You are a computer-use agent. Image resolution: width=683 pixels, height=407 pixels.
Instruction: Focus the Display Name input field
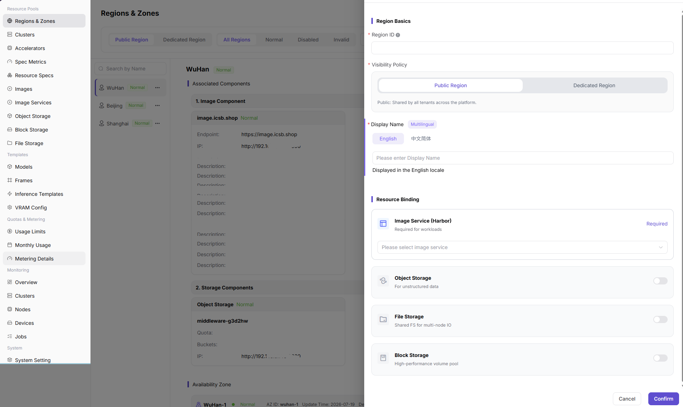coord(523,158)
